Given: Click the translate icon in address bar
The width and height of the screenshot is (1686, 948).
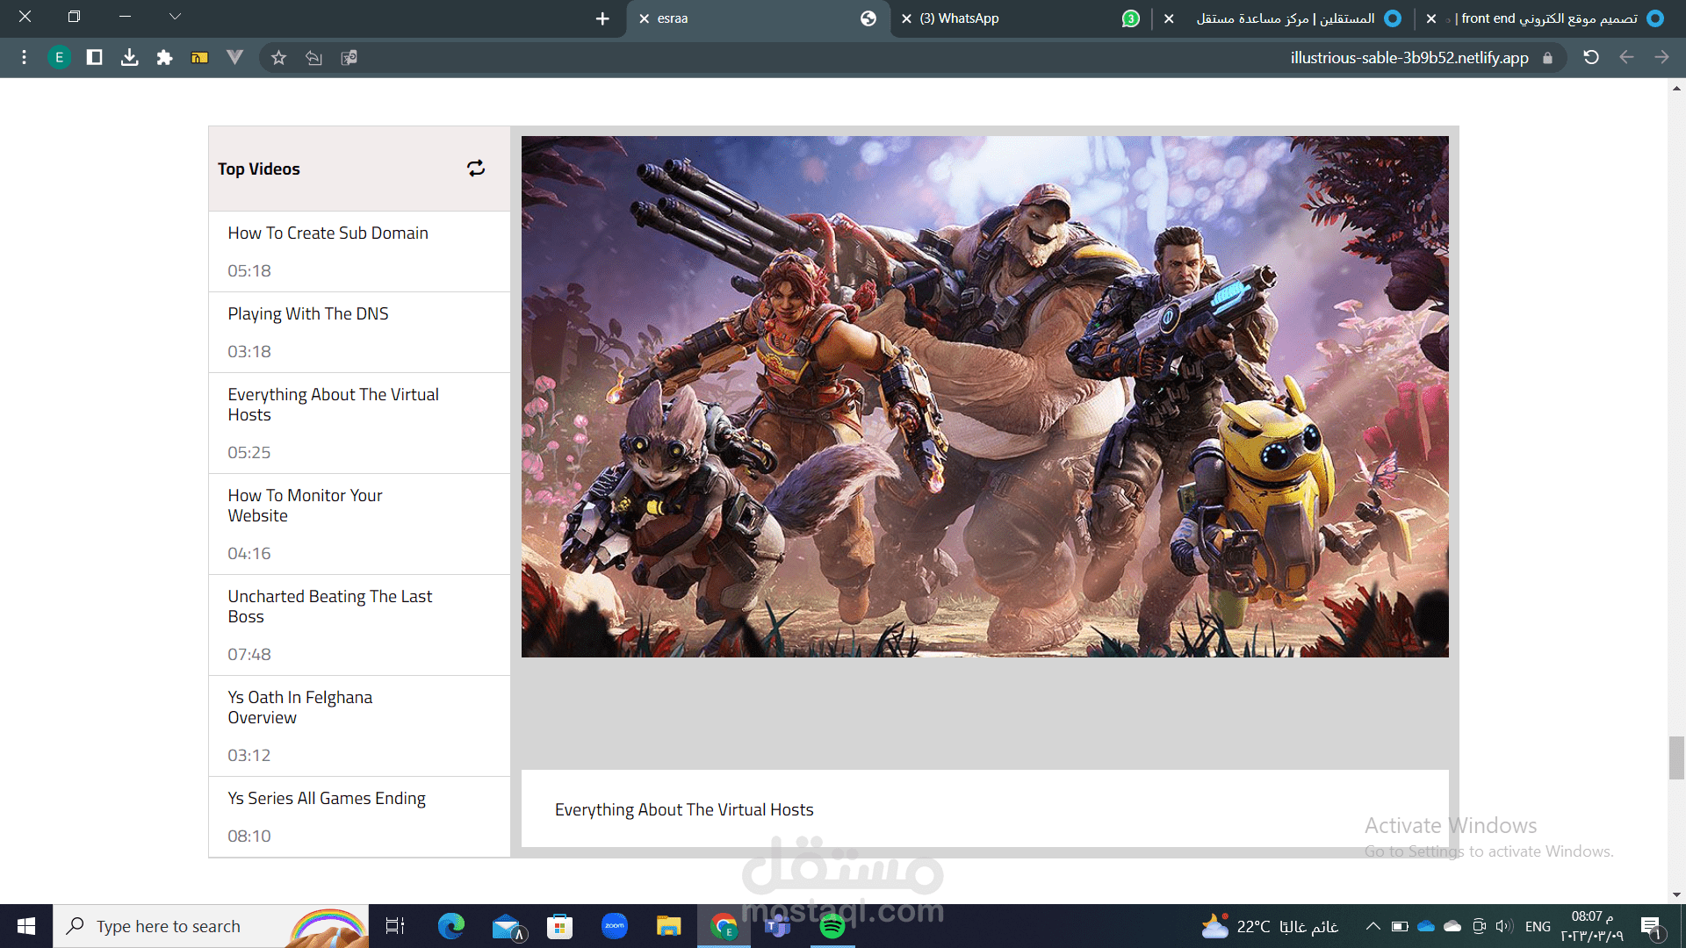Looking at the screenshot, I should pos(349,57).
